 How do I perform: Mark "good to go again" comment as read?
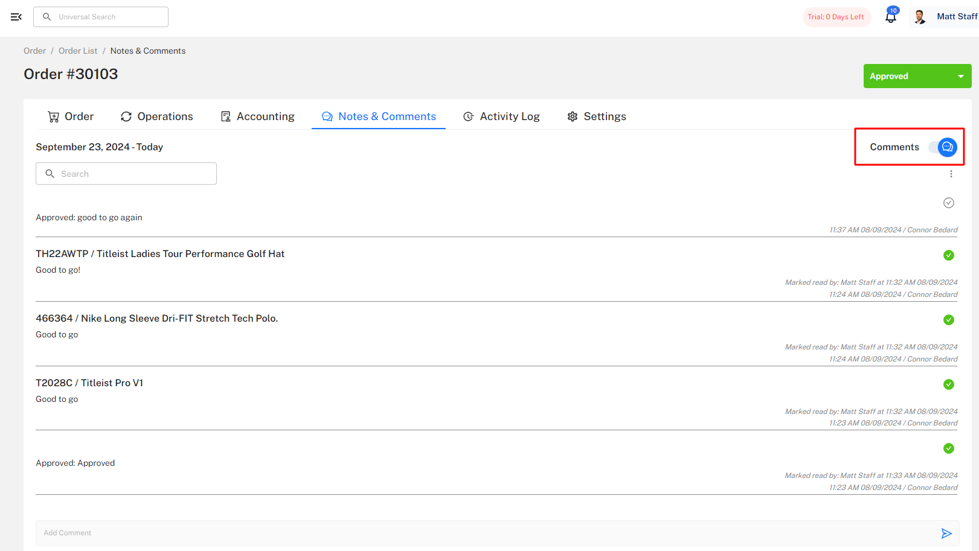[x=949, y=203]
